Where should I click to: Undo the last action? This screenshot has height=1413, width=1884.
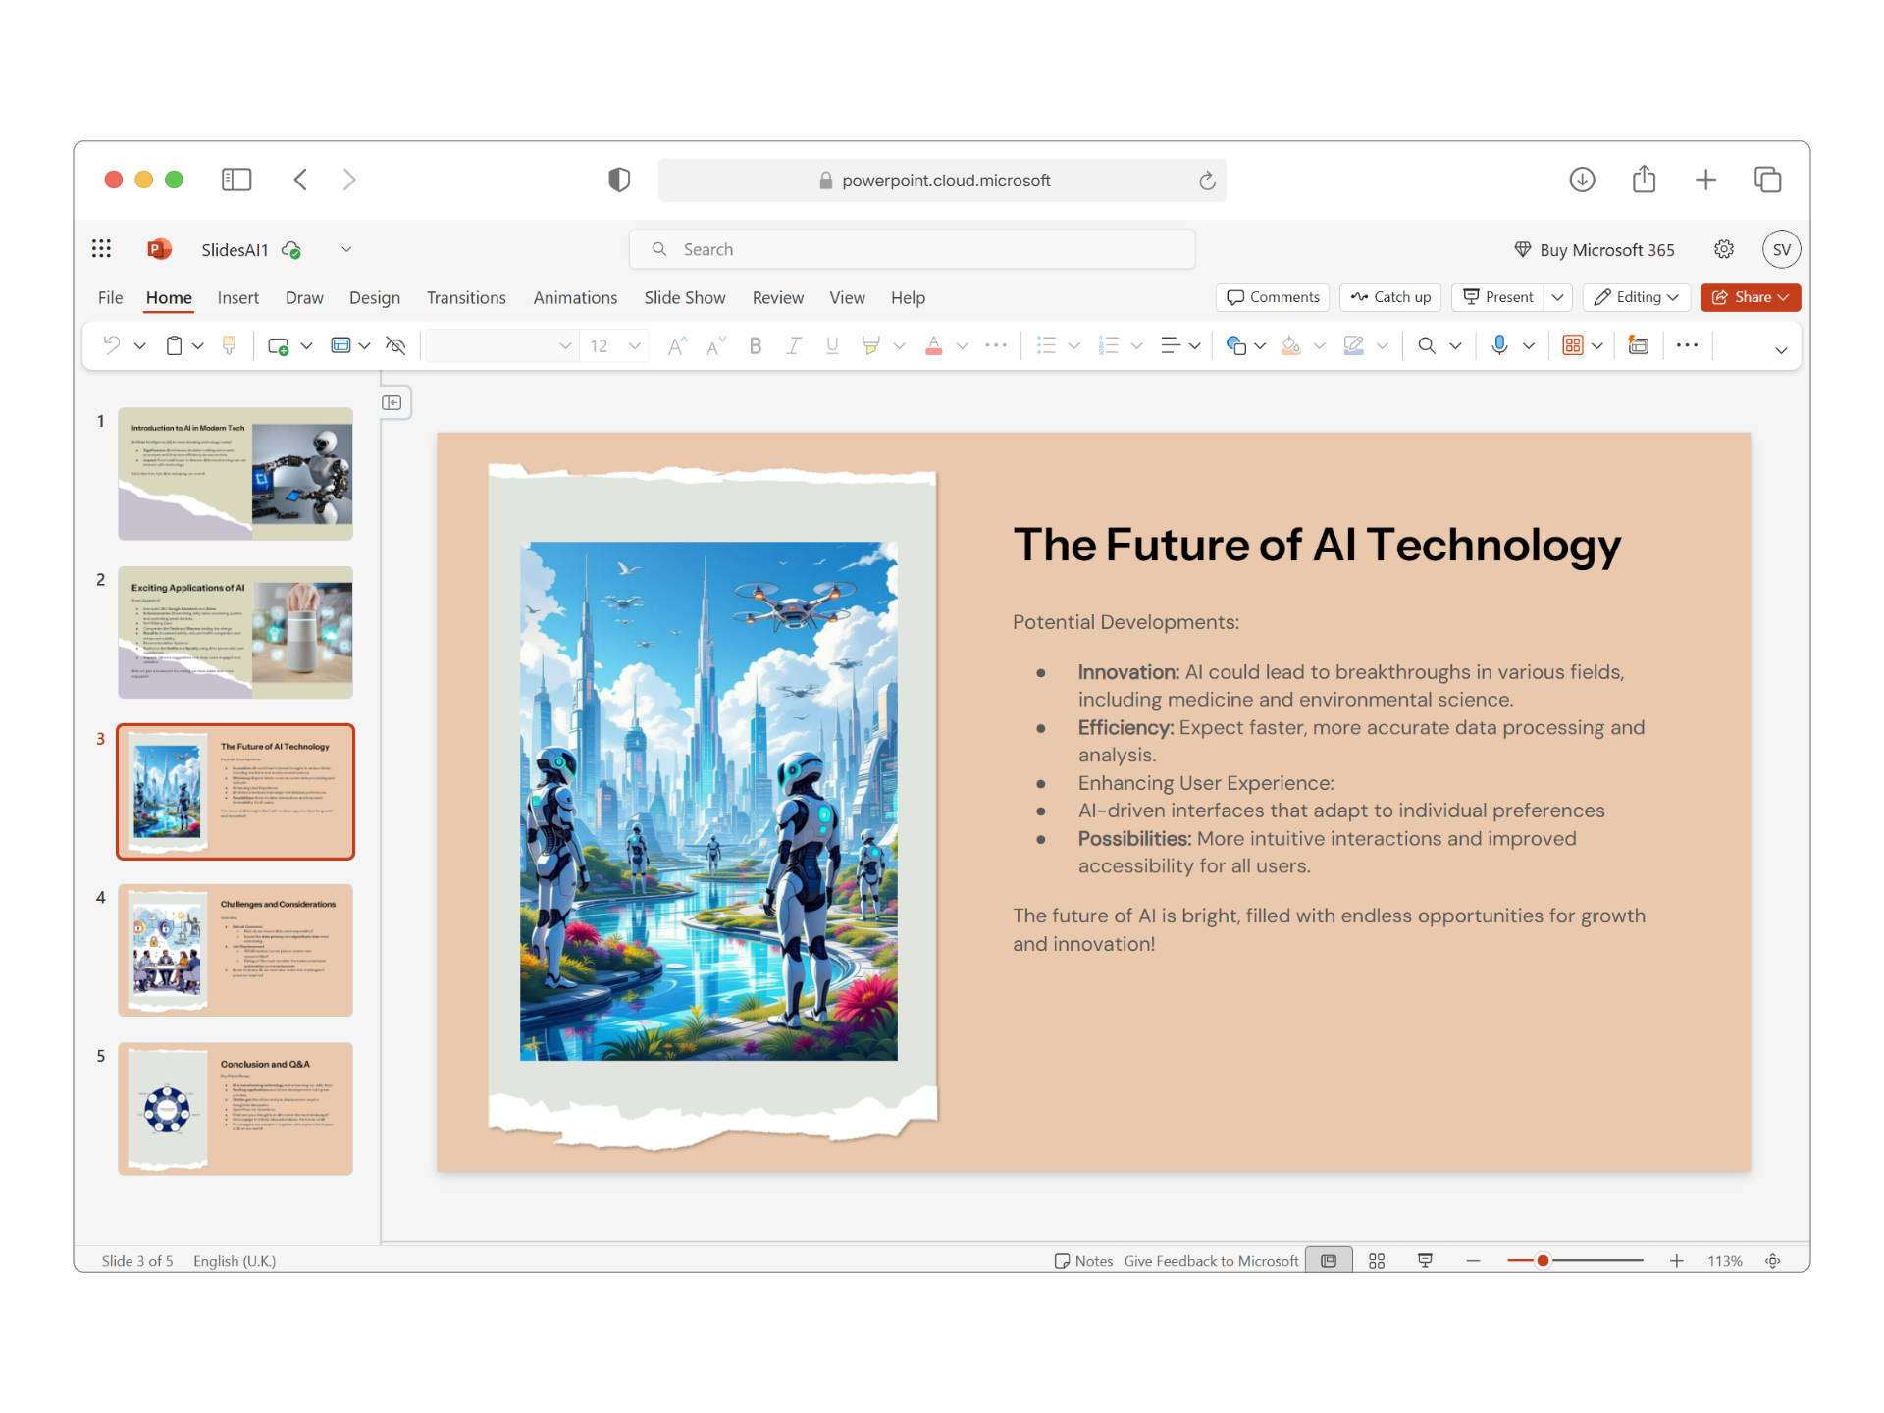(x=110, y=345)
